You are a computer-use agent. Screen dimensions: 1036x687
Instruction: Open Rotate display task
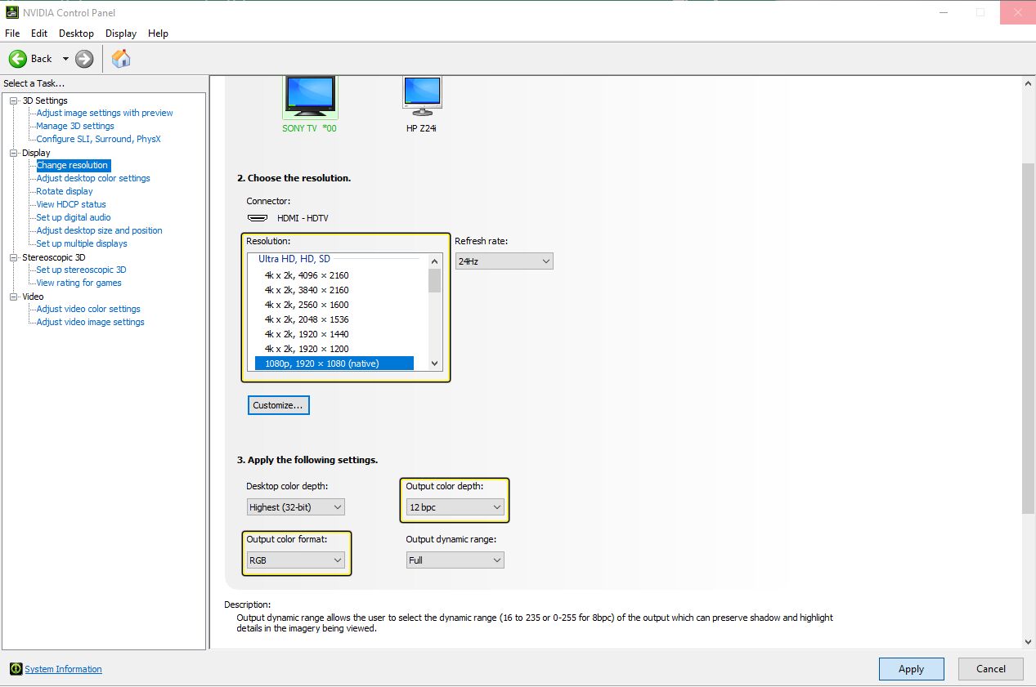65,191
